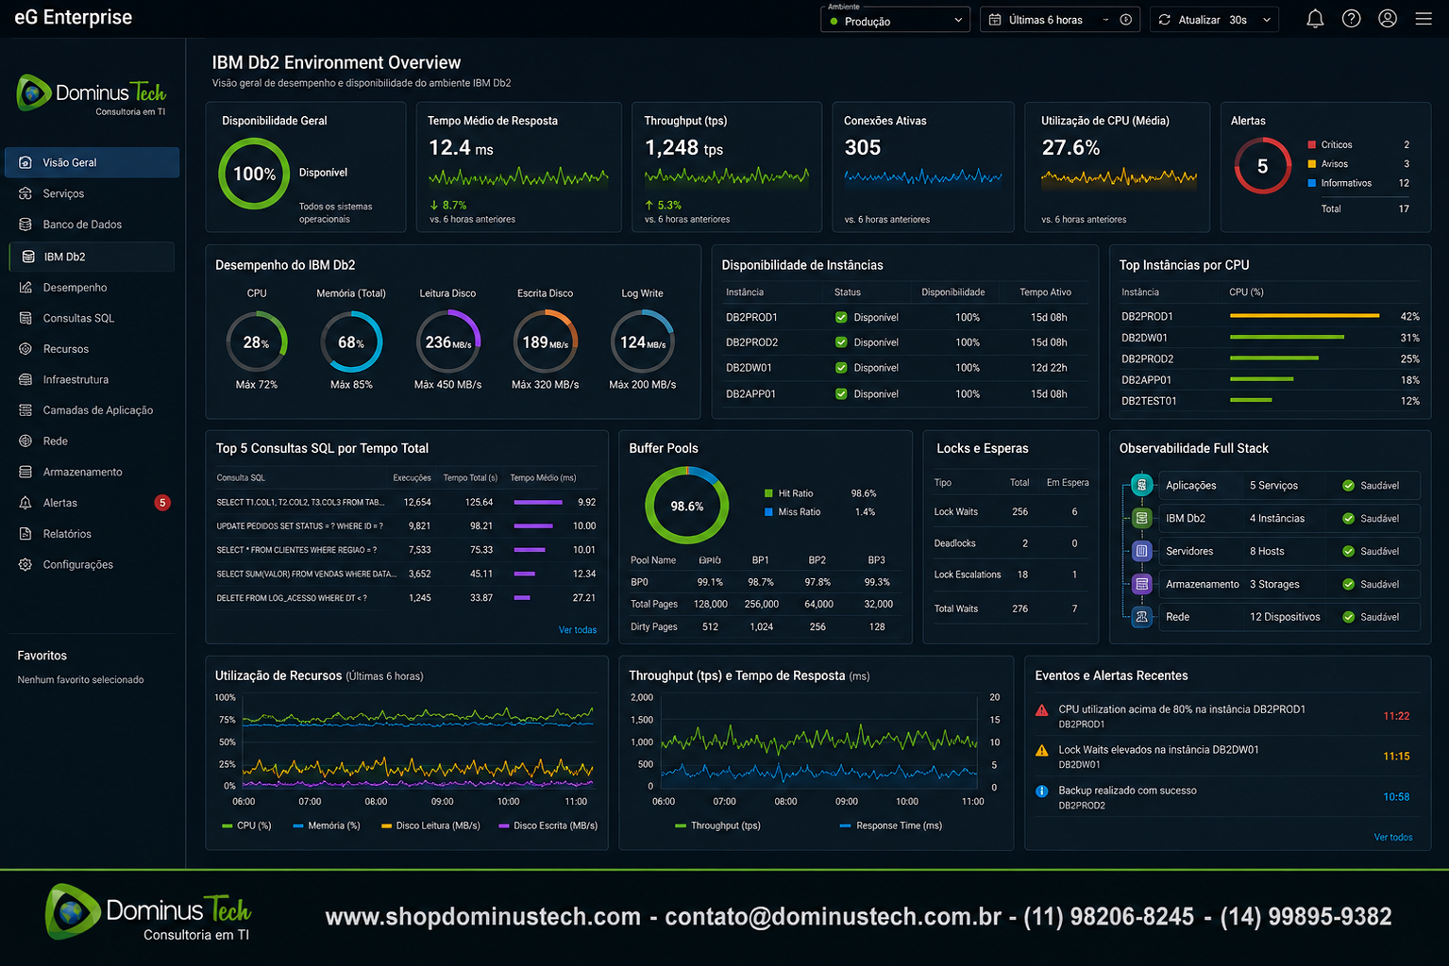Toggle CPU (%) legend in Utilização de Recursos
This screenshot has width=1449, height=966.
click(246, 825)
